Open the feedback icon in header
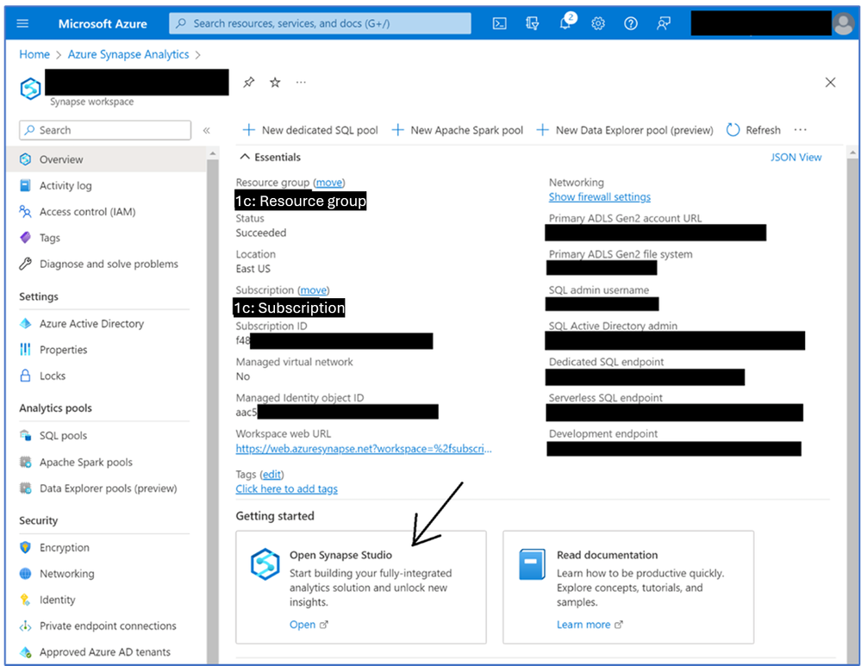 pyautogui.click(x=664, y=23)
